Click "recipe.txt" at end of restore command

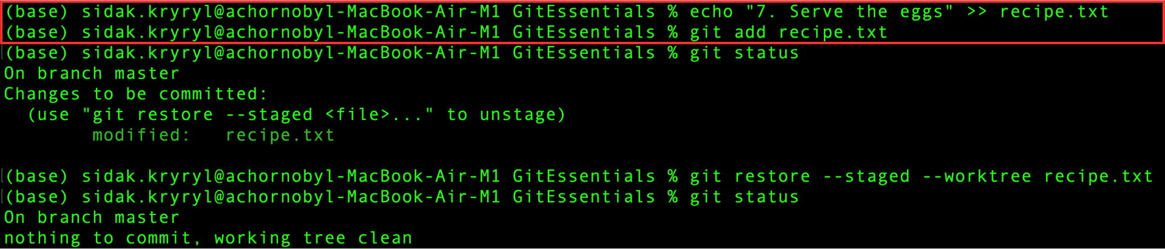coord(1098,177)
